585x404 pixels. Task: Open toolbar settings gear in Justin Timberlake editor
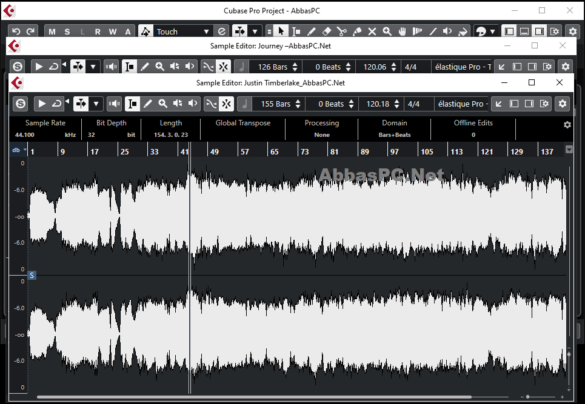(x=563, y=104)
